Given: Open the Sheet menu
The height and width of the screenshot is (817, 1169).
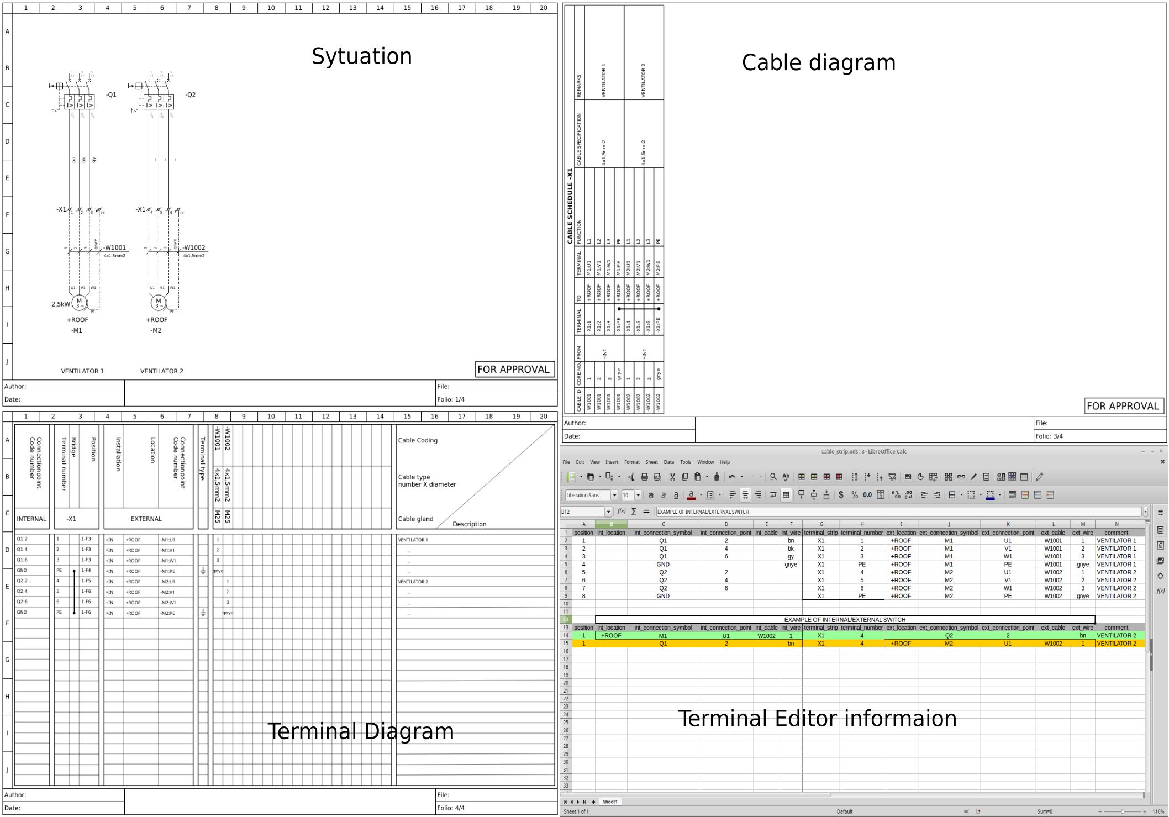Looking at the screenshot, I should click(651, 462).
